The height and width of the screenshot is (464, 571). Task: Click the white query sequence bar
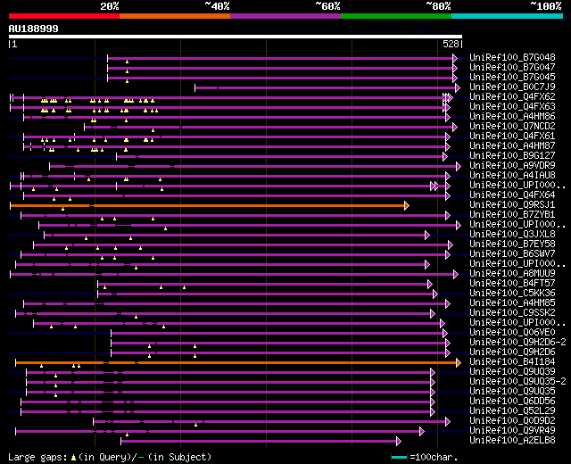[x=236, y=37]
